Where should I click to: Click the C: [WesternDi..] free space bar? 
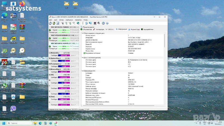click(x=64, y=55)
